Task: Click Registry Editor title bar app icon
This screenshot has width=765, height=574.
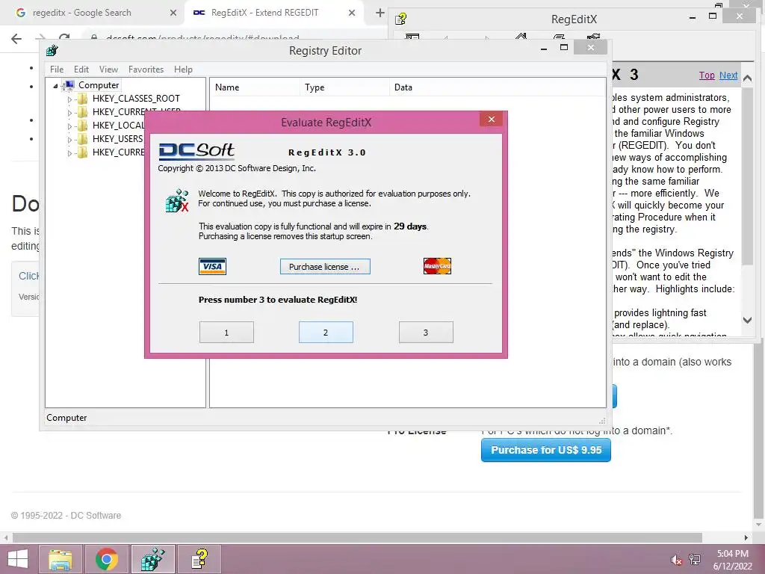Action: coord(52,50)
